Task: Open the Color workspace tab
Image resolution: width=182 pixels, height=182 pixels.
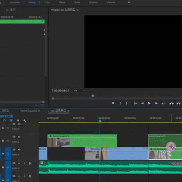Action: pyautogui.click(x=47, y=2)
